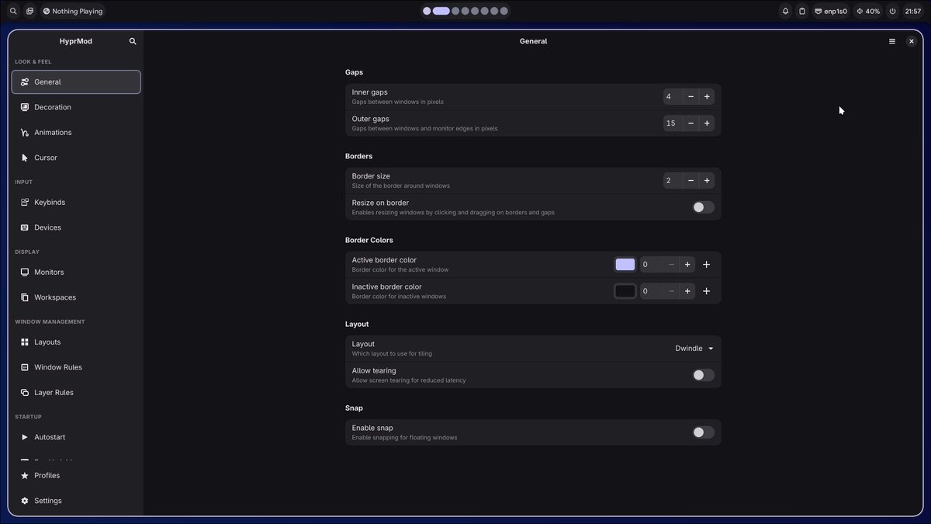Focus the Inner gaps value field

[x=673, y=97]
